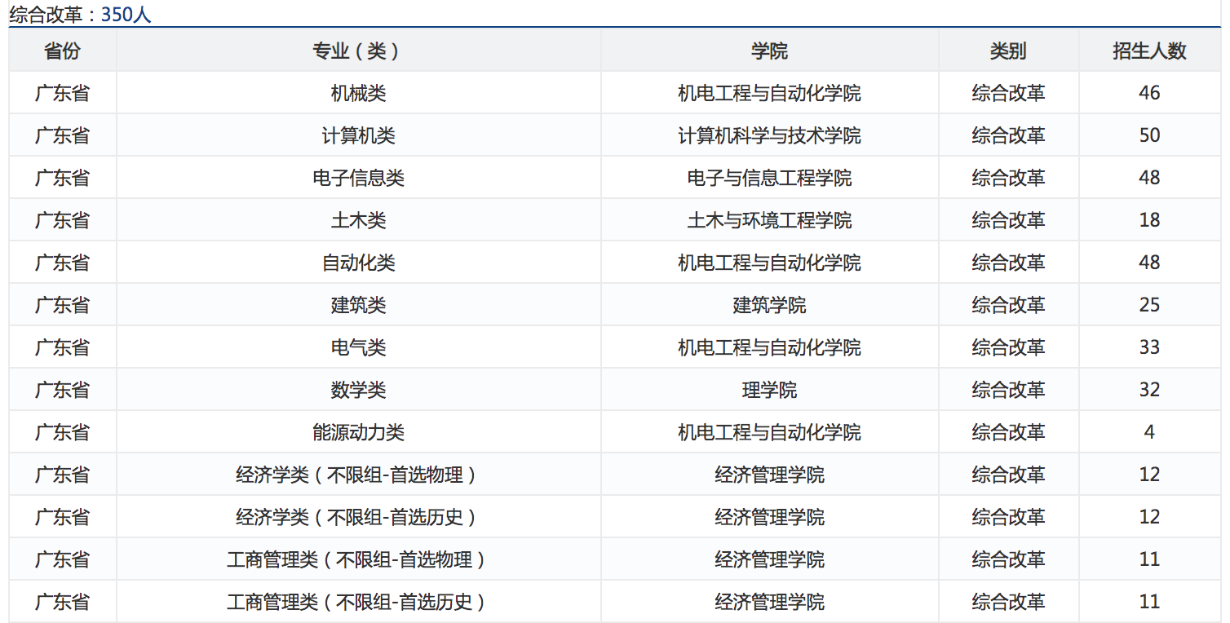Click 综合改革 in 经济学类 首选历史 row
The image size is (1230, 623).
coord(1008,517)
